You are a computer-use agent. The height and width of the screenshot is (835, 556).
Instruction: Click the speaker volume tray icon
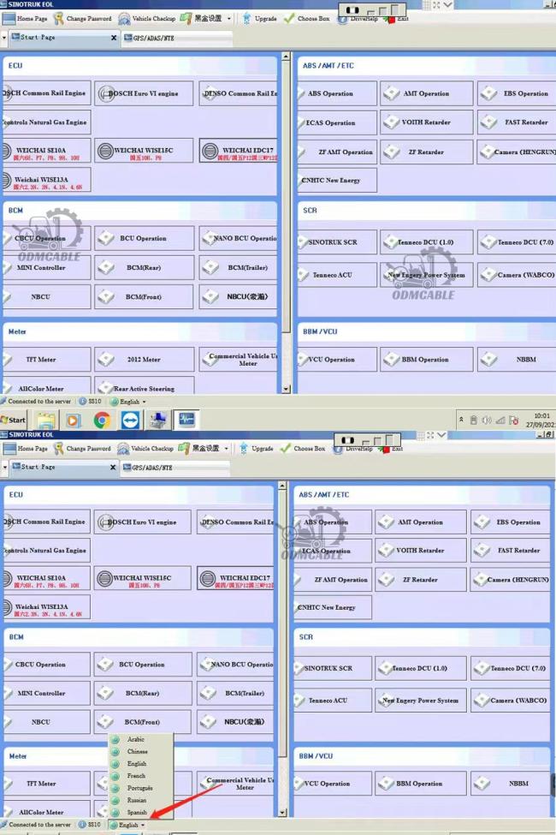[x=486, y=420]
